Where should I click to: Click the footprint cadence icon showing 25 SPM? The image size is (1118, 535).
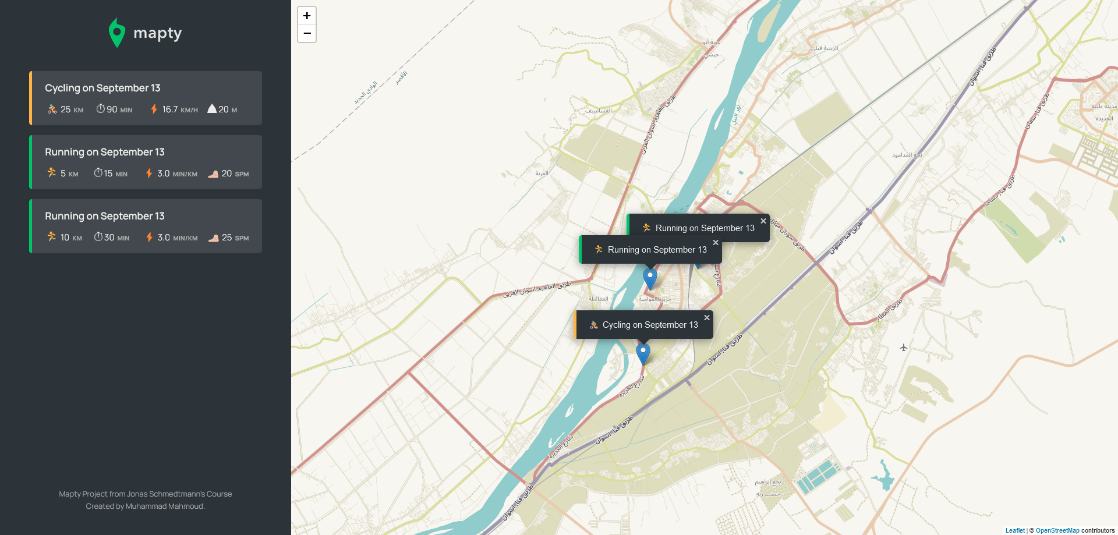pyautogui.click(x=214, y=238)
